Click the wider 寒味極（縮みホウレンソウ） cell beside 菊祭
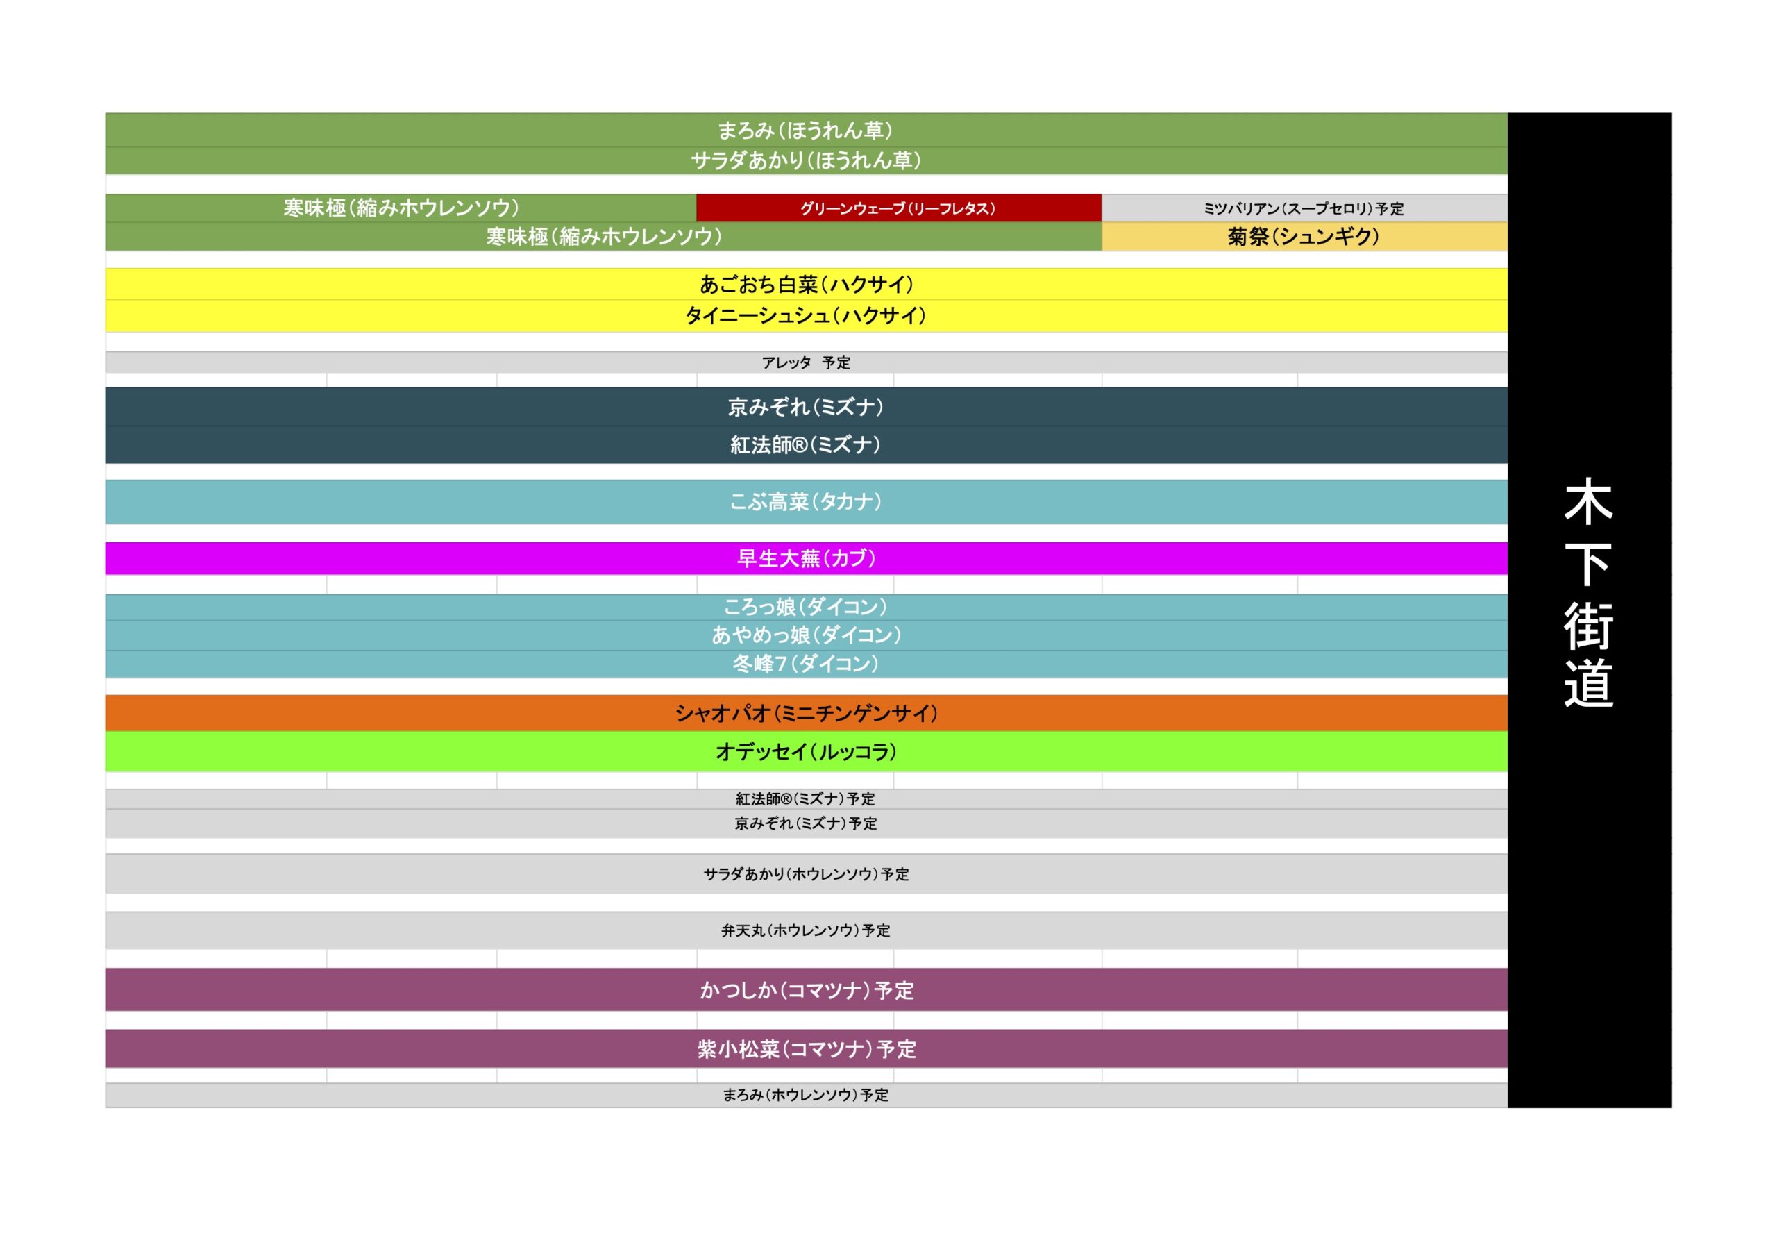The width and height of the screenshot is (1777, 1256). (604, 236)
